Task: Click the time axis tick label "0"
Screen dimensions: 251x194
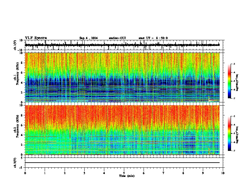Action: click(25, 173)
